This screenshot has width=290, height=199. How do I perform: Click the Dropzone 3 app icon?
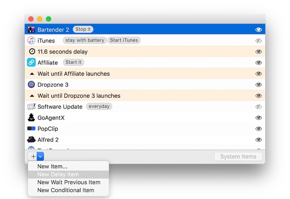(x=31, y=84)
